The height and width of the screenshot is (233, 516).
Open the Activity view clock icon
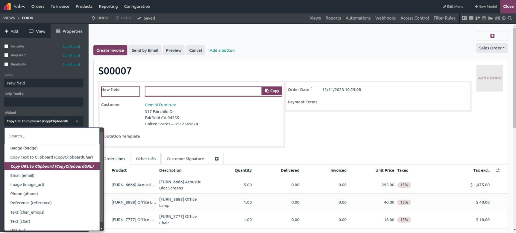click(x=504, y=18)
